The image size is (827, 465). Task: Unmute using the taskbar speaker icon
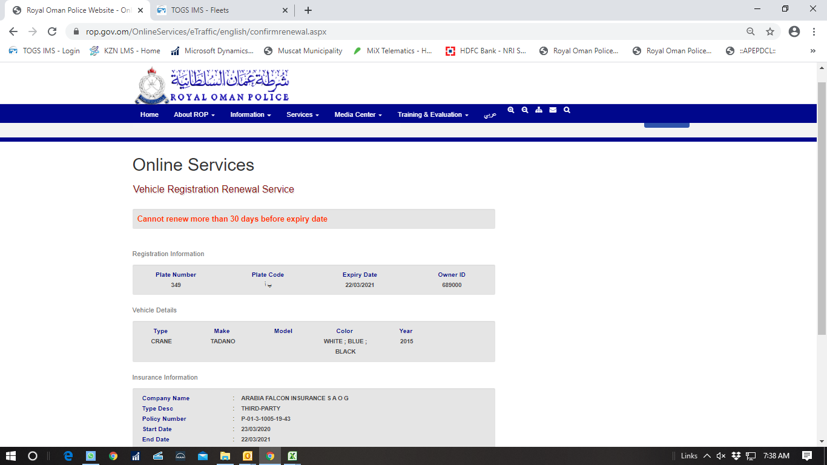(x=720, y=456)
